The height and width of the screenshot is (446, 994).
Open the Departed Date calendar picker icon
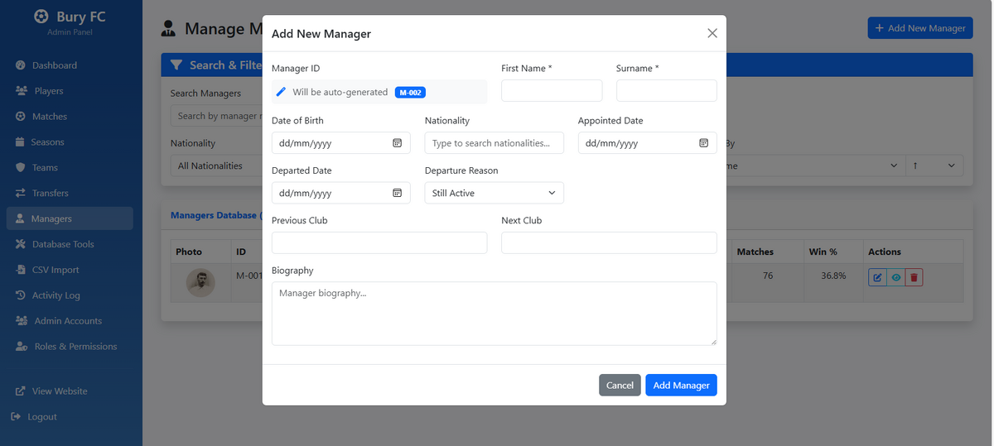[397, 193]
